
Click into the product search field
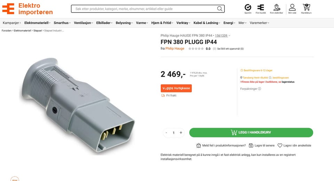[x=145, y=9]
